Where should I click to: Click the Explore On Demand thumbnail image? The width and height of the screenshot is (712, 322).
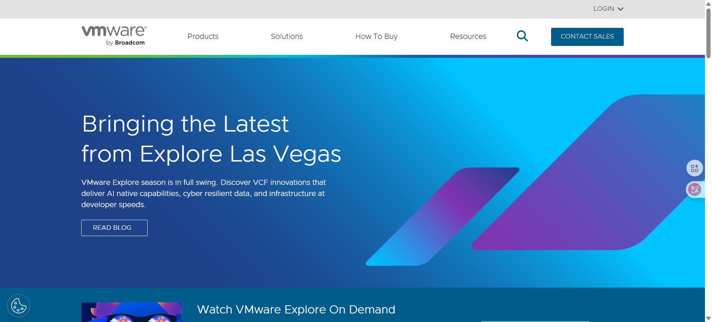coord(132,312)
